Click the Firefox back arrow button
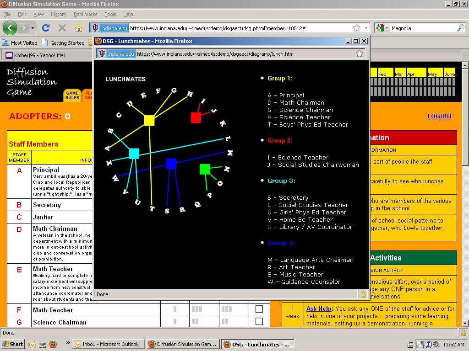Image resolution: width=469 pixels, height=351 pixels. click(x=10, y=28)
